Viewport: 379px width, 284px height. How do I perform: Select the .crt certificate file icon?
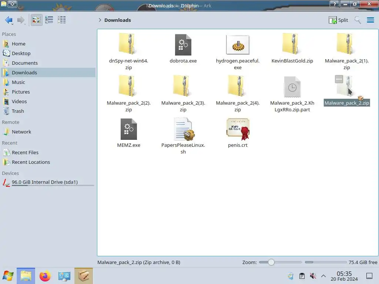tap(238, 129)
